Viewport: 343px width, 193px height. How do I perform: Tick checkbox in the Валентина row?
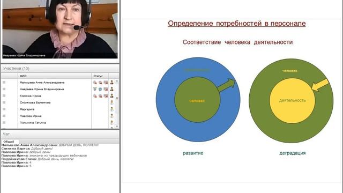4,102
